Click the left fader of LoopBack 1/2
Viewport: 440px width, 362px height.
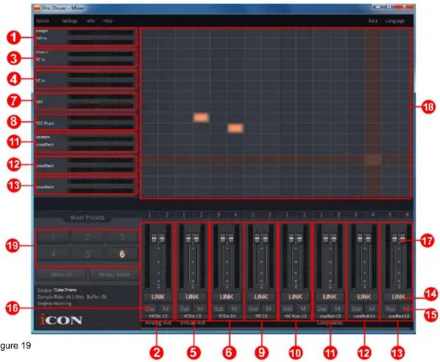coord(325,238)
